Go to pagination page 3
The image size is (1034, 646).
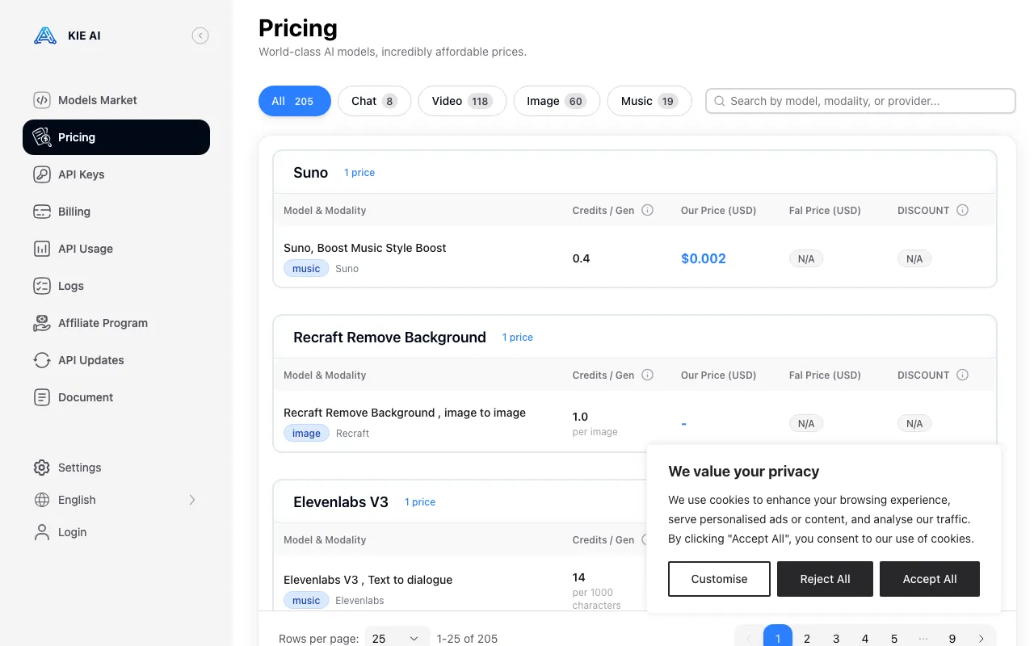[x=836, y=638]
